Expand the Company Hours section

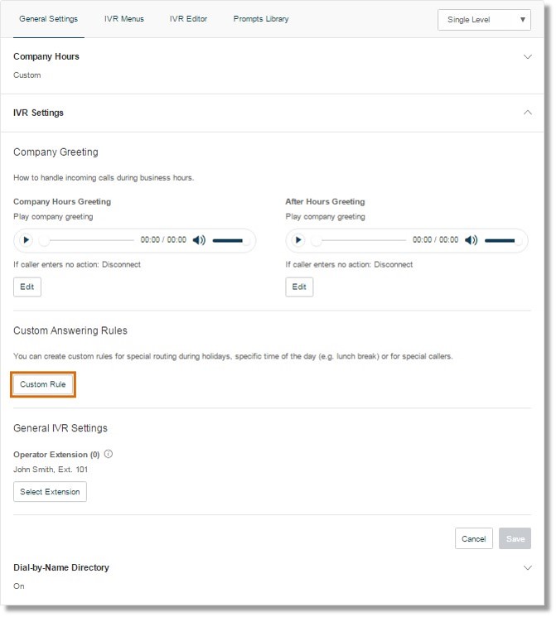click(x=527, y=56)
